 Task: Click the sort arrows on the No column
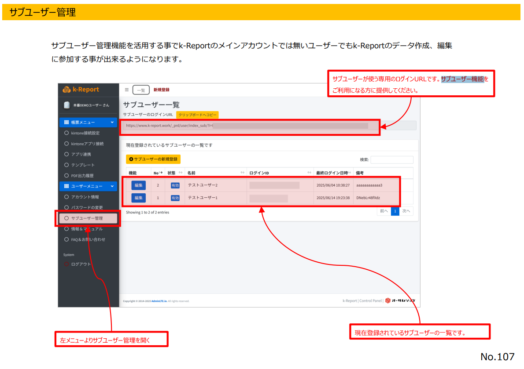coord(161,173)
